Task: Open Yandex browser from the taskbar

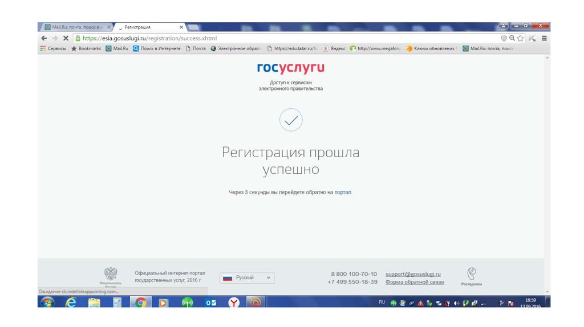Action: click(x=234, y=303)
